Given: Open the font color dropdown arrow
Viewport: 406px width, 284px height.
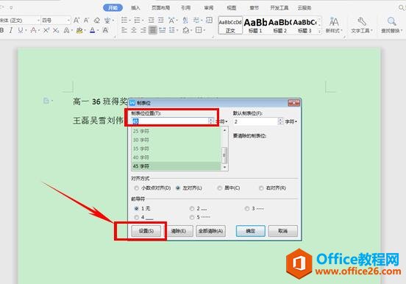Looking at the screenshot, I should tap(98, 31).
